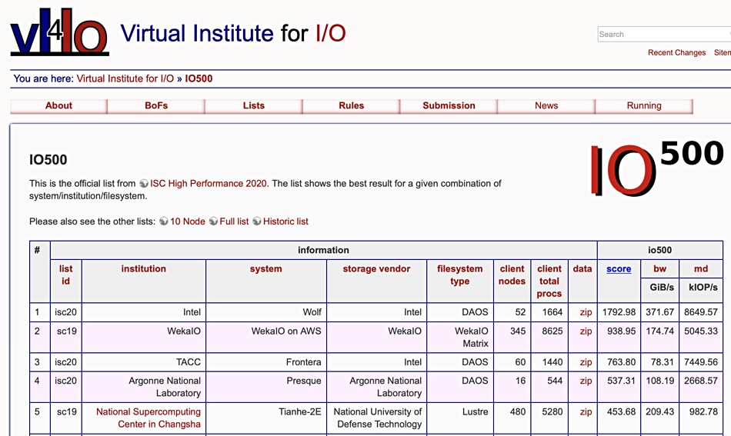Open the Recent Changes link

click(x=676, y=52)
